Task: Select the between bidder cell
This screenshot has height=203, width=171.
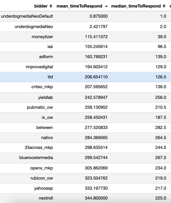Action: pyautogui.click(x=45, y=128)
